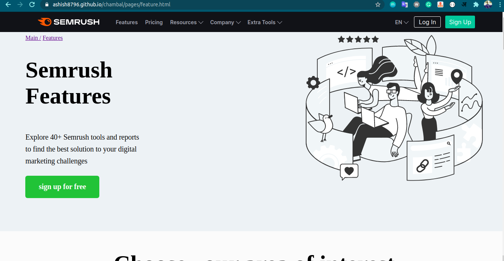Click the Semrush logo

[69, 22]
